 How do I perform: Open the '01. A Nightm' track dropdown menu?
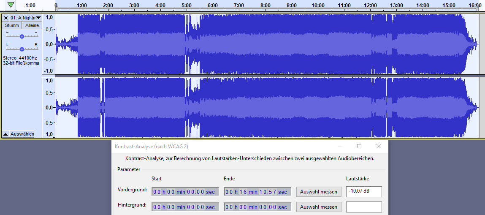click(26, 18)
